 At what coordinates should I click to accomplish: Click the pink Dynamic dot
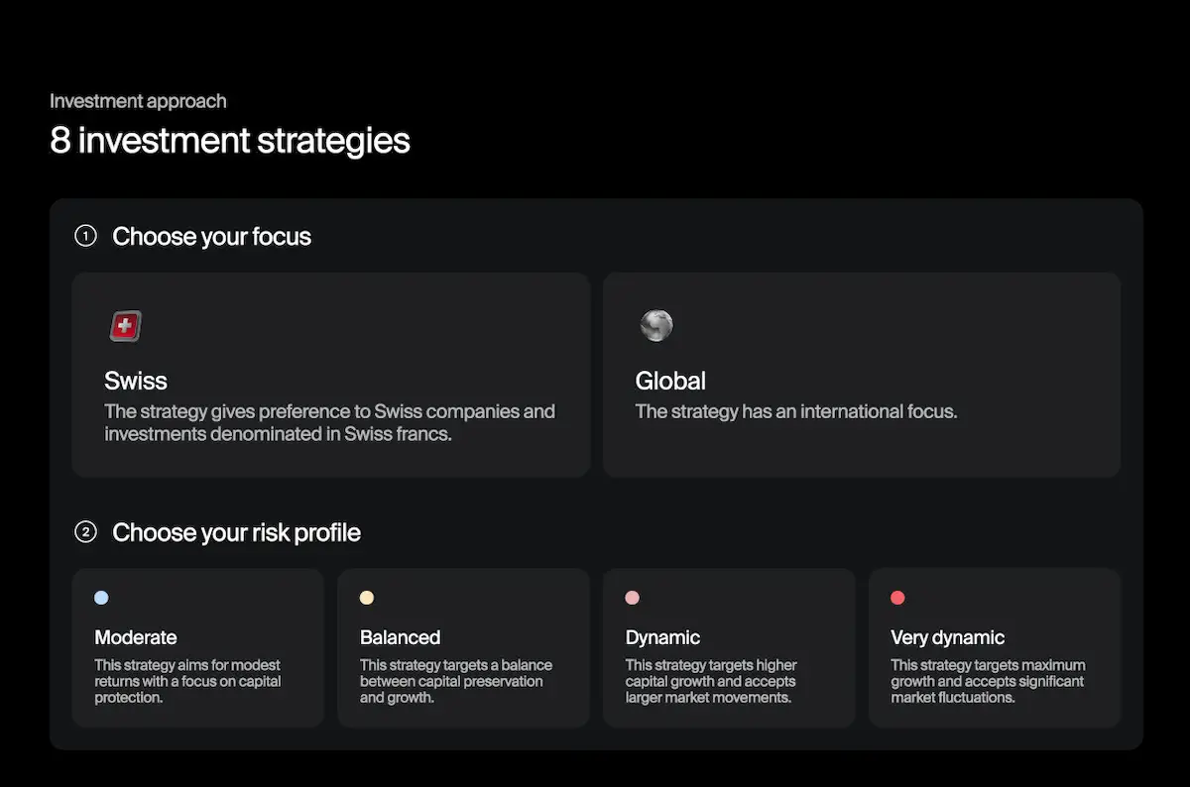click(633, 598)
